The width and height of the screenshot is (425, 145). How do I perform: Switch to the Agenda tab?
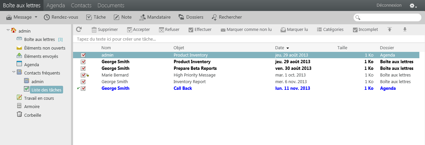point(56,5)
